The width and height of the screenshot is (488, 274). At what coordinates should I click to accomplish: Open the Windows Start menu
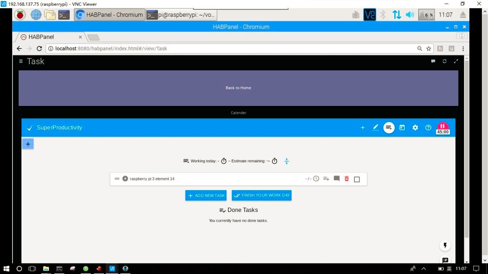tap(6, 269)
